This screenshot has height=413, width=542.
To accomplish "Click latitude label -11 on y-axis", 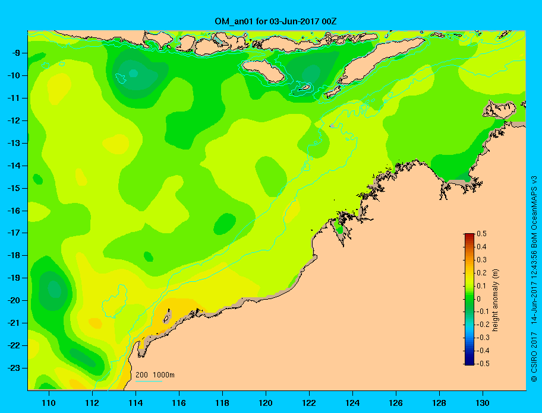I will (14, 98).
